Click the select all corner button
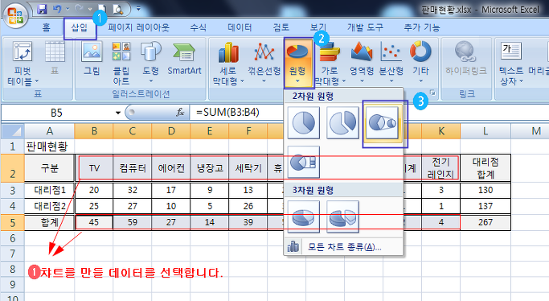This screenshot has width=549, height=301. (x=13, y=131)
